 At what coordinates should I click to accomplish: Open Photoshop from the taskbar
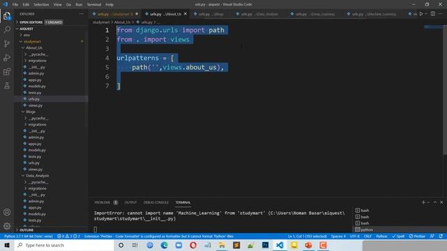click(x=265, y=245)
